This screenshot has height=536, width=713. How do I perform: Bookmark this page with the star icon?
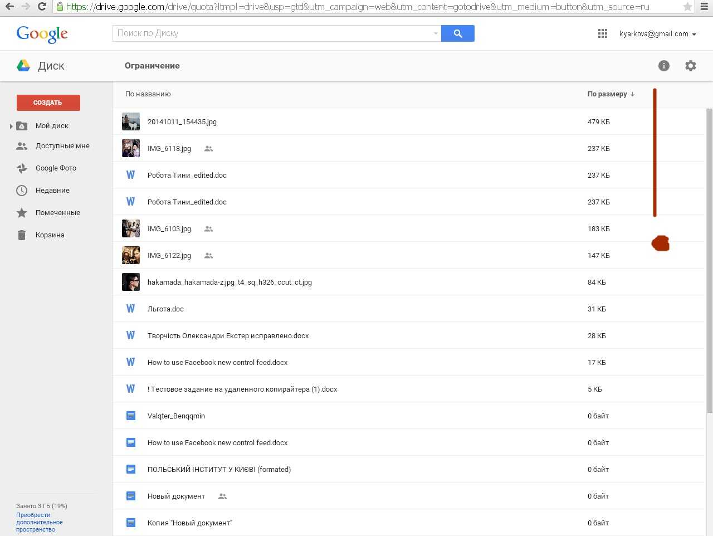(688, 7)
